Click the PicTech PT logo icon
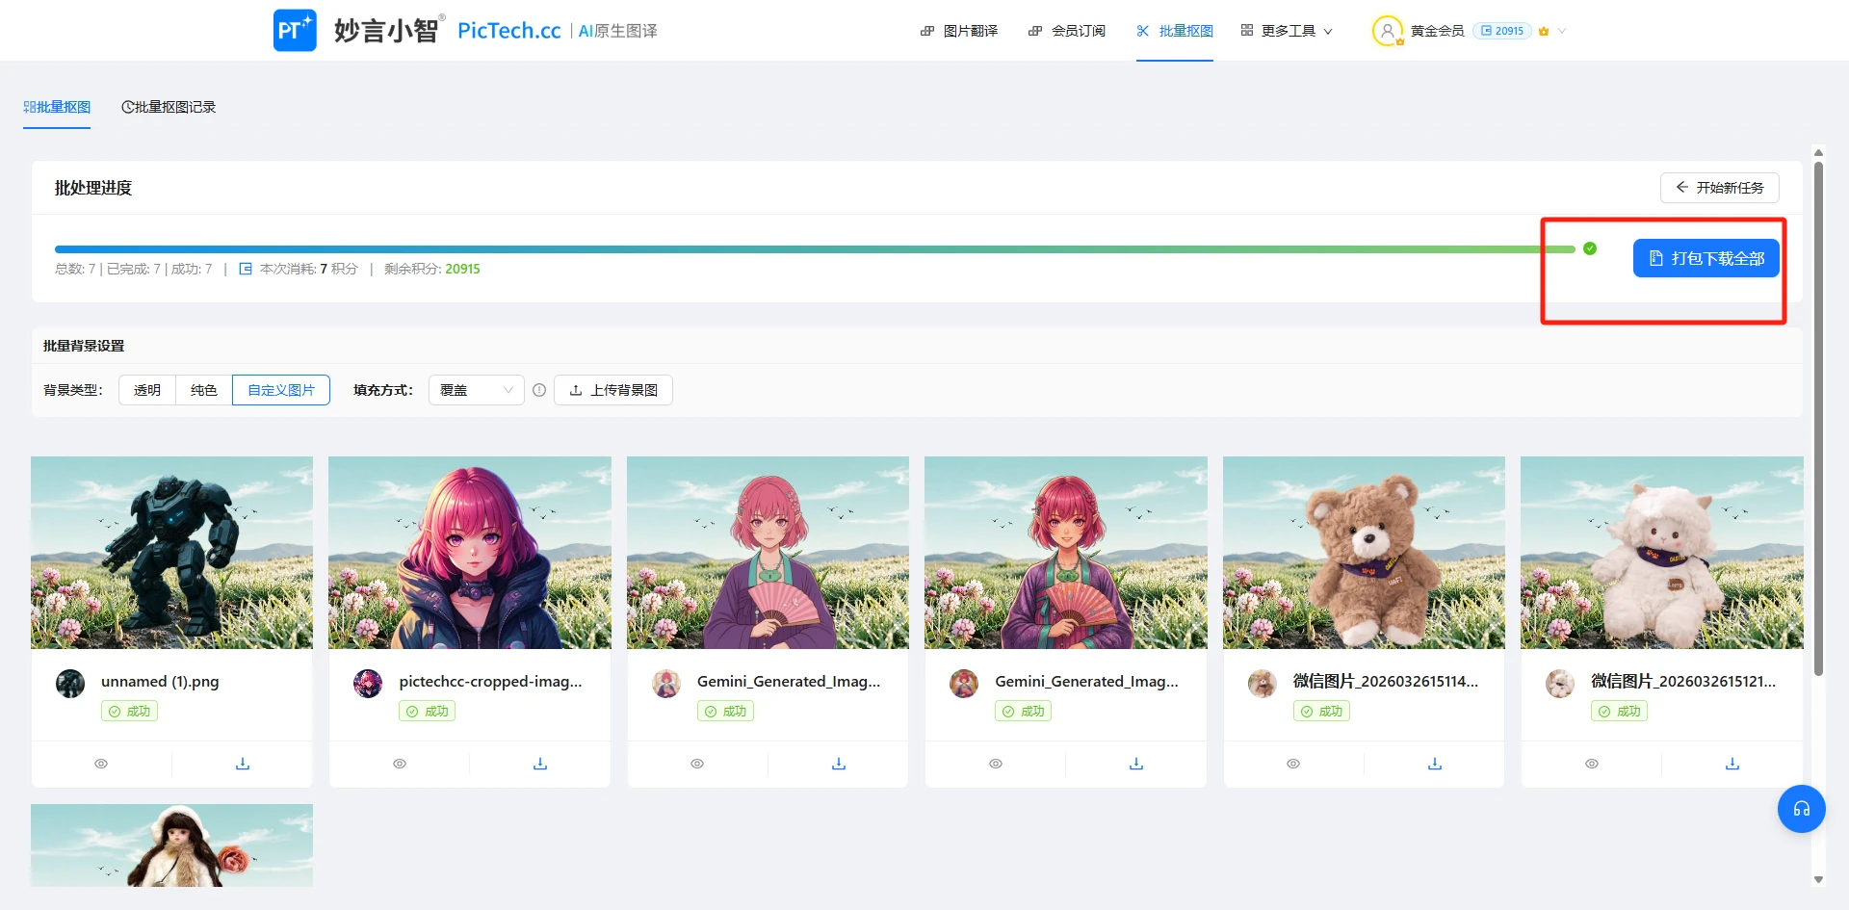1849x910 pixels. tap(295, 31)
